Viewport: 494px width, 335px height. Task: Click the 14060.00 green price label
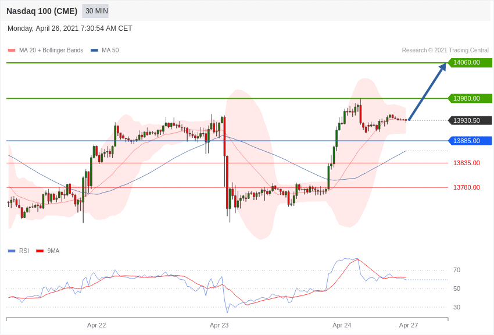coord(470,62)
